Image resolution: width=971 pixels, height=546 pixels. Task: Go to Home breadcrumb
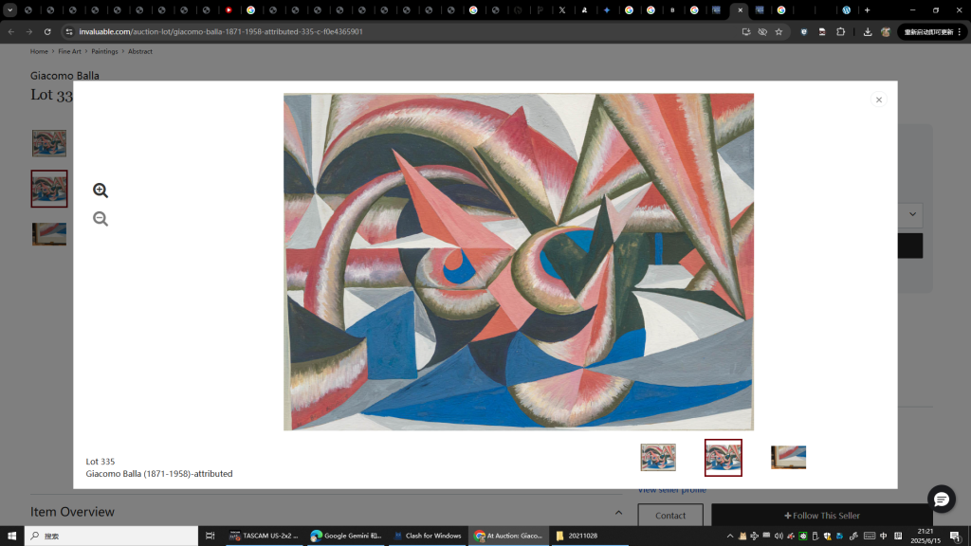pyautogui.click(x=39, y=51)
